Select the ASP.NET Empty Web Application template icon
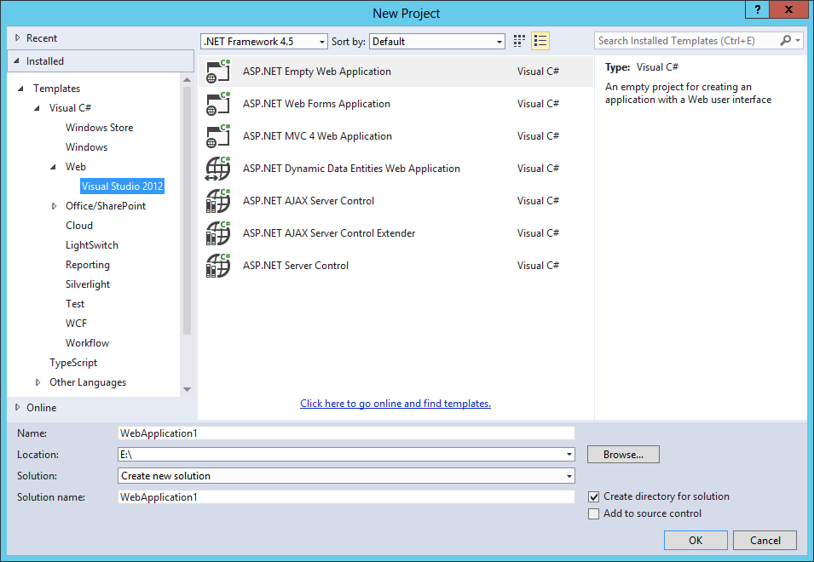814x562 pixels. [x=219, y=72]
